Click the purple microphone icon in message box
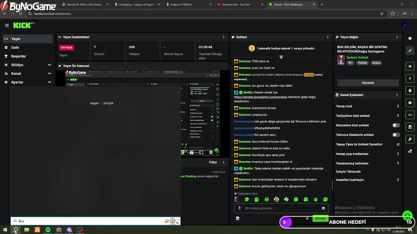The height and width of the screenshot is (234, 417). [x=239, y=208]
